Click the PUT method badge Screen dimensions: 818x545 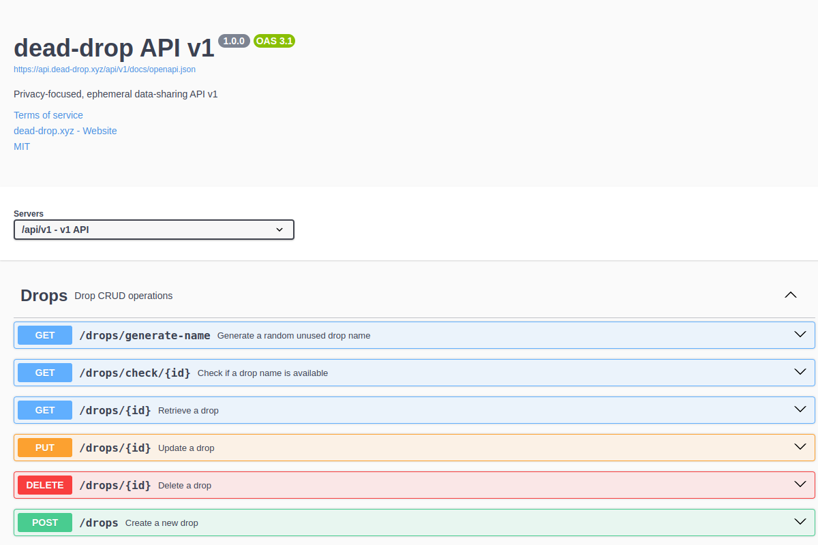tap(45, 448)
